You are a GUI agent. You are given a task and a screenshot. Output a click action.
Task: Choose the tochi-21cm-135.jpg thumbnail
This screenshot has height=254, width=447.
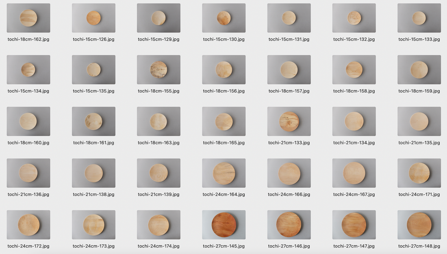point(419,122)
